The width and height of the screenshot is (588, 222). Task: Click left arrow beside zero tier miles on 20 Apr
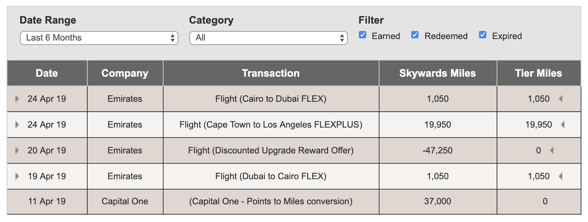tap(552, 151)
